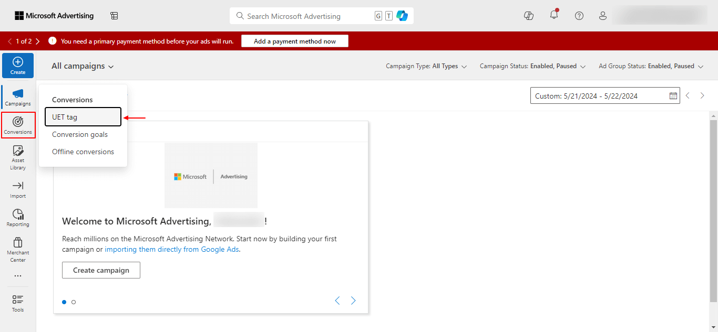Show previous welcome card slide
This screenshot has height=332, width=718.
pos(337,301)
